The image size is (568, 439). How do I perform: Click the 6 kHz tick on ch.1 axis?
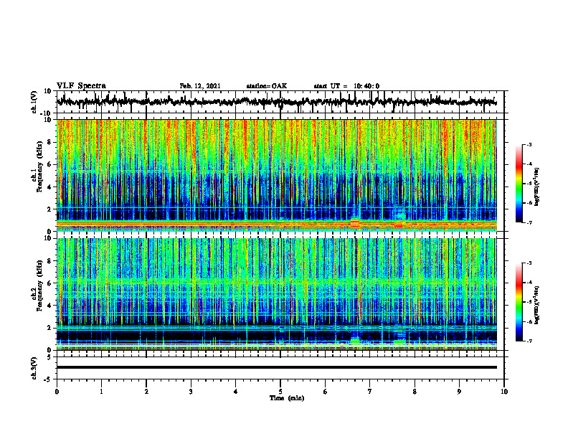(x=49, y=164)
